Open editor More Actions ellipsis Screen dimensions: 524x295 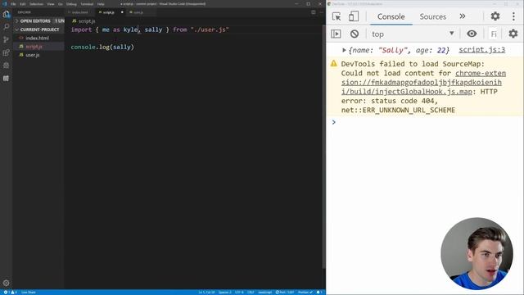[321, 12]
